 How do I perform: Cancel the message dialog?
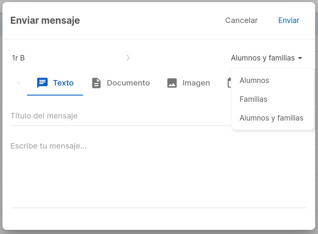coord(241,20)
